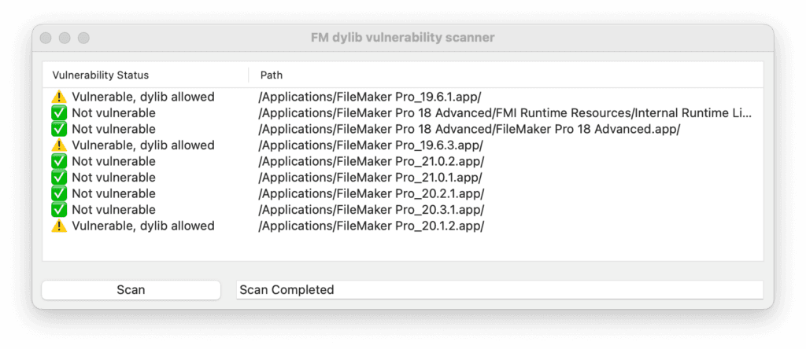Click green checkmark for FileMaker Pro_21.0.2.app
The image size is (806, 349).
pyautogui.click(x=59, y=161)
